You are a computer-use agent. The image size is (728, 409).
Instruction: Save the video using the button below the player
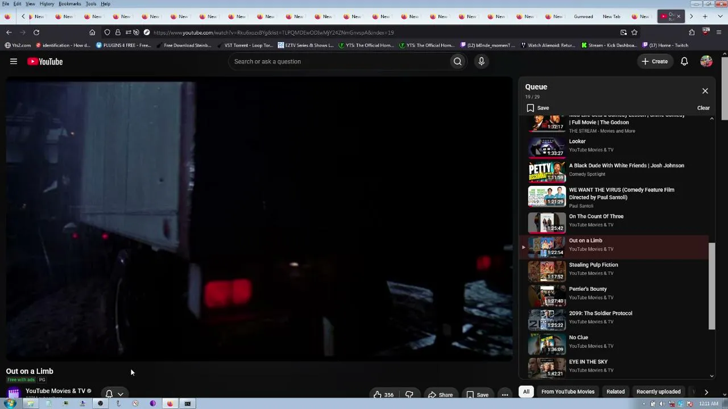pos(477,394)
